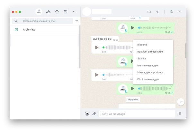Open the emoji picker

87,114
